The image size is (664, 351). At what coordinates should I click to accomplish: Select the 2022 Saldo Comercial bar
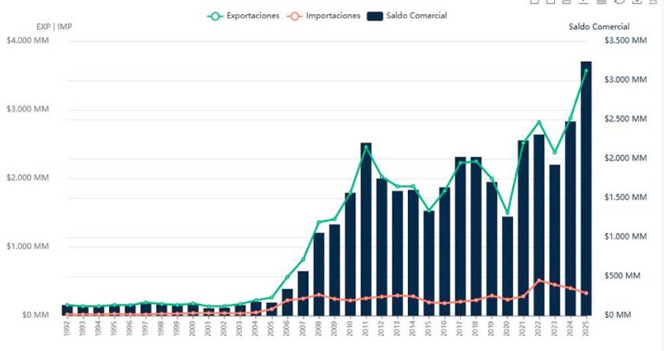538,225
